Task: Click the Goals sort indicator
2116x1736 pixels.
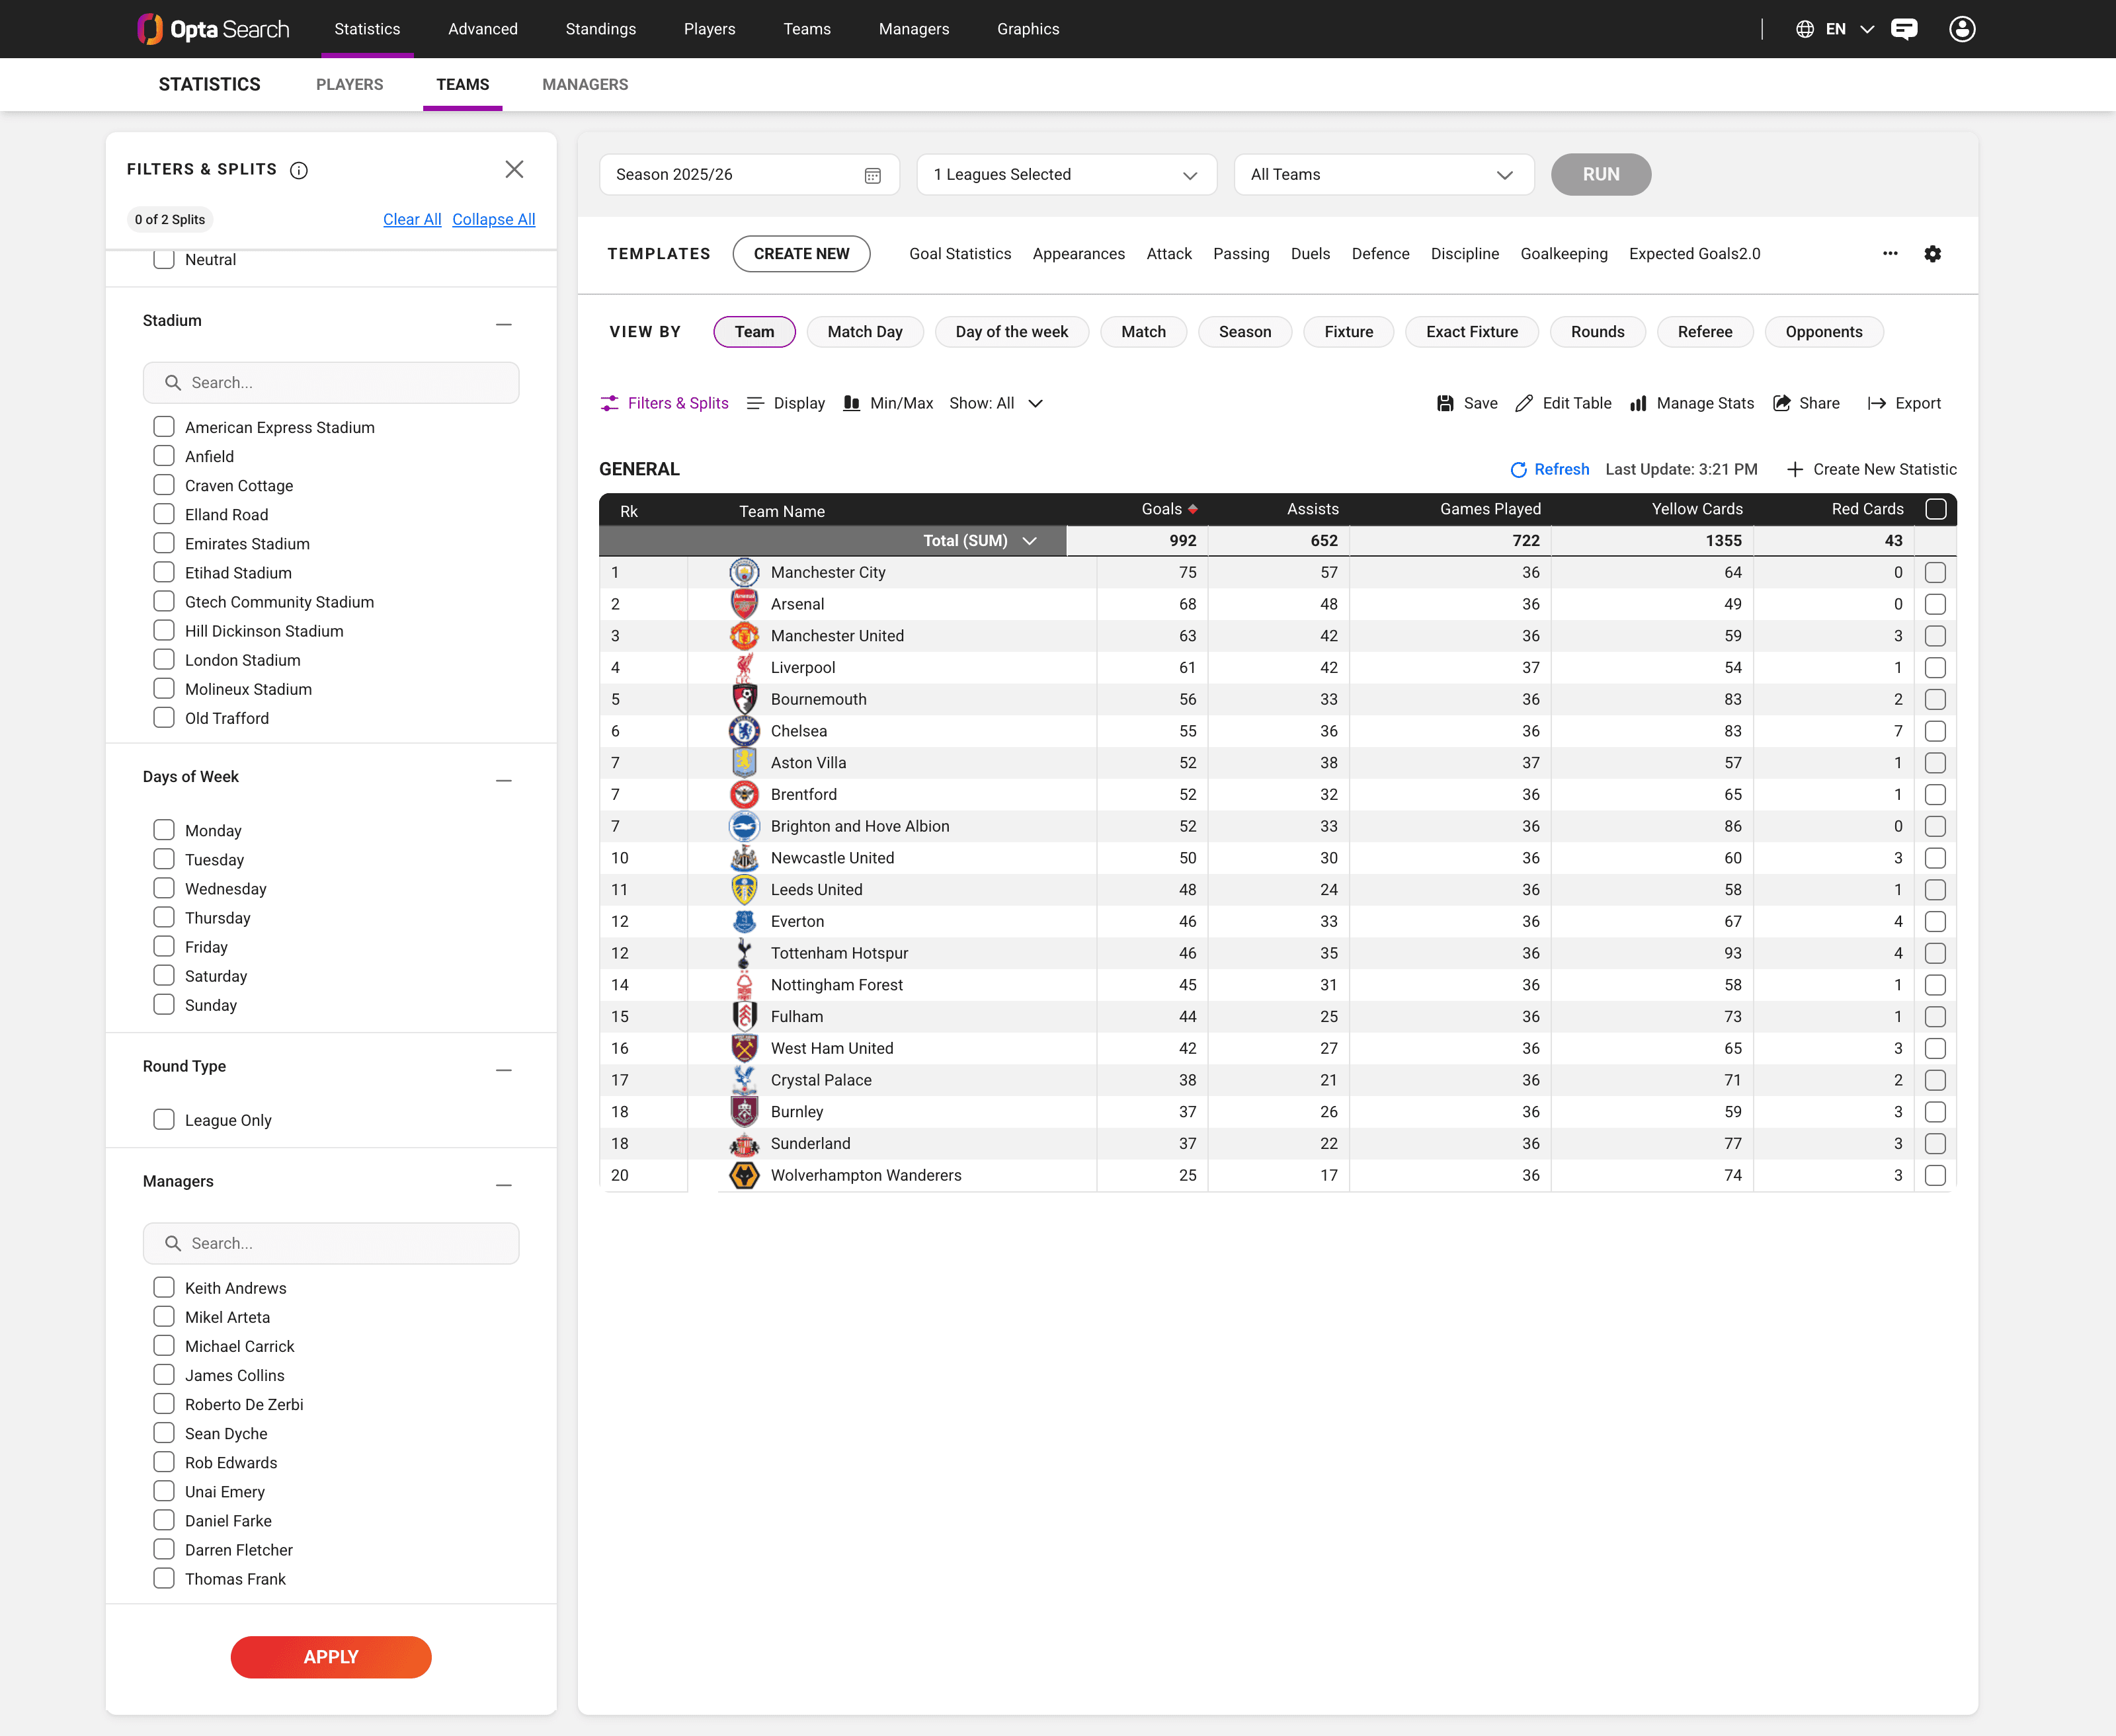Action: (x=1193, y=509)
